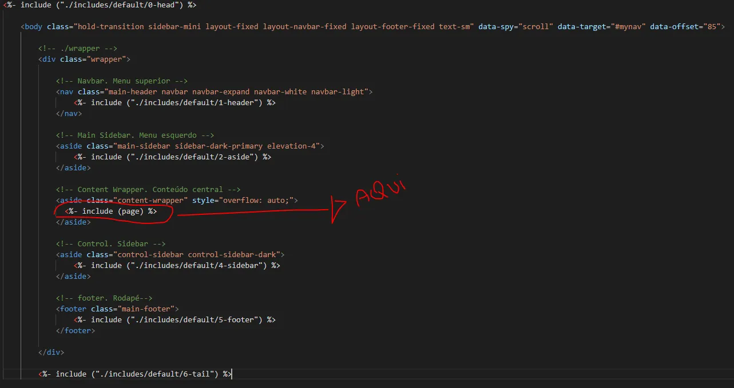Image resolution: width=734 pixels, height=388 pixels.
Task: Click the circled include (page) statement
Action: [111, 211]
